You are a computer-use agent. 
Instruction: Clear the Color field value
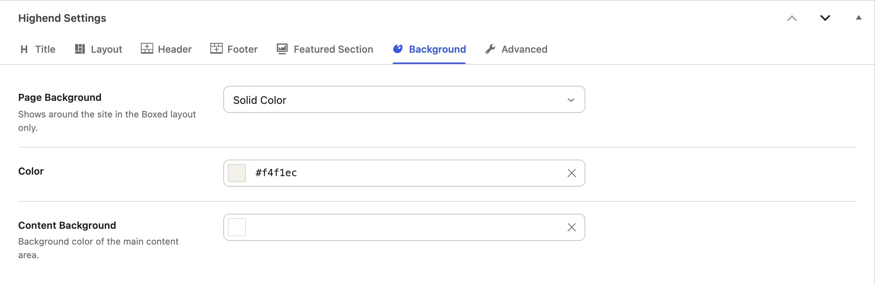pyautogui.click(x=572, y=173)
